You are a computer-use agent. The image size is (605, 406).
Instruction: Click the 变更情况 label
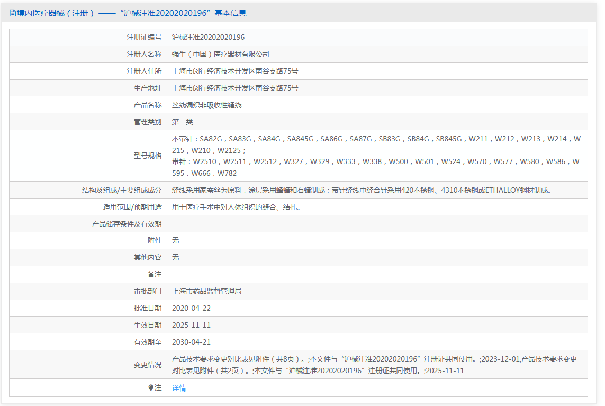tap(148, 365)
